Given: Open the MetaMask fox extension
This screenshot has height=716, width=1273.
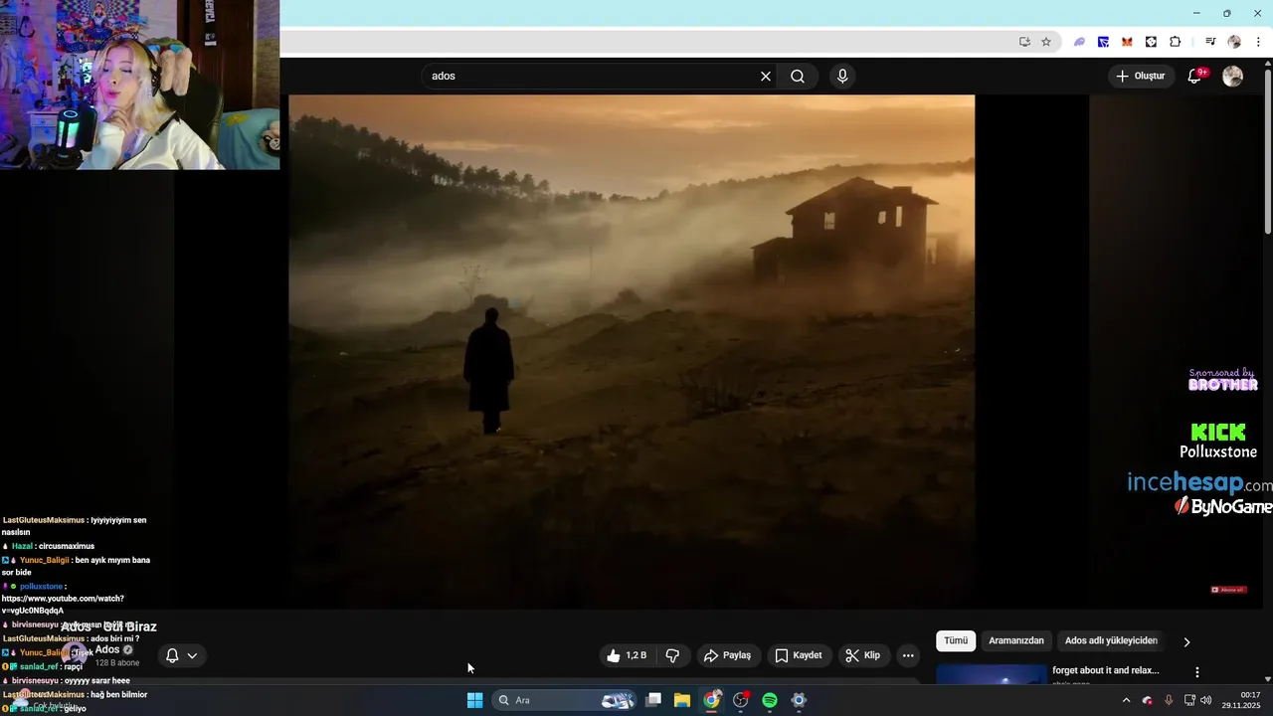Looking at the screenshot, I should coord(1127,42).
